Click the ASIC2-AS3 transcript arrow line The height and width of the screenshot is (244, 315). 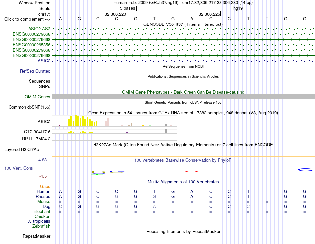[x=183, y=29]
